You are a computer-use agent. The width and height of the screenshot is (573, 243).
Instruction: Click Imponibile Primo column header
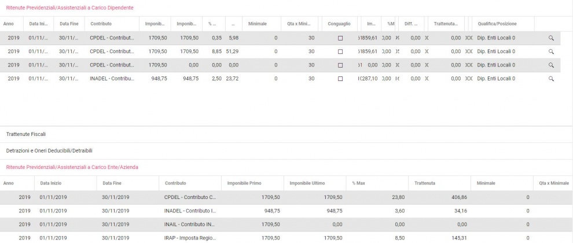tap(245, 183)
